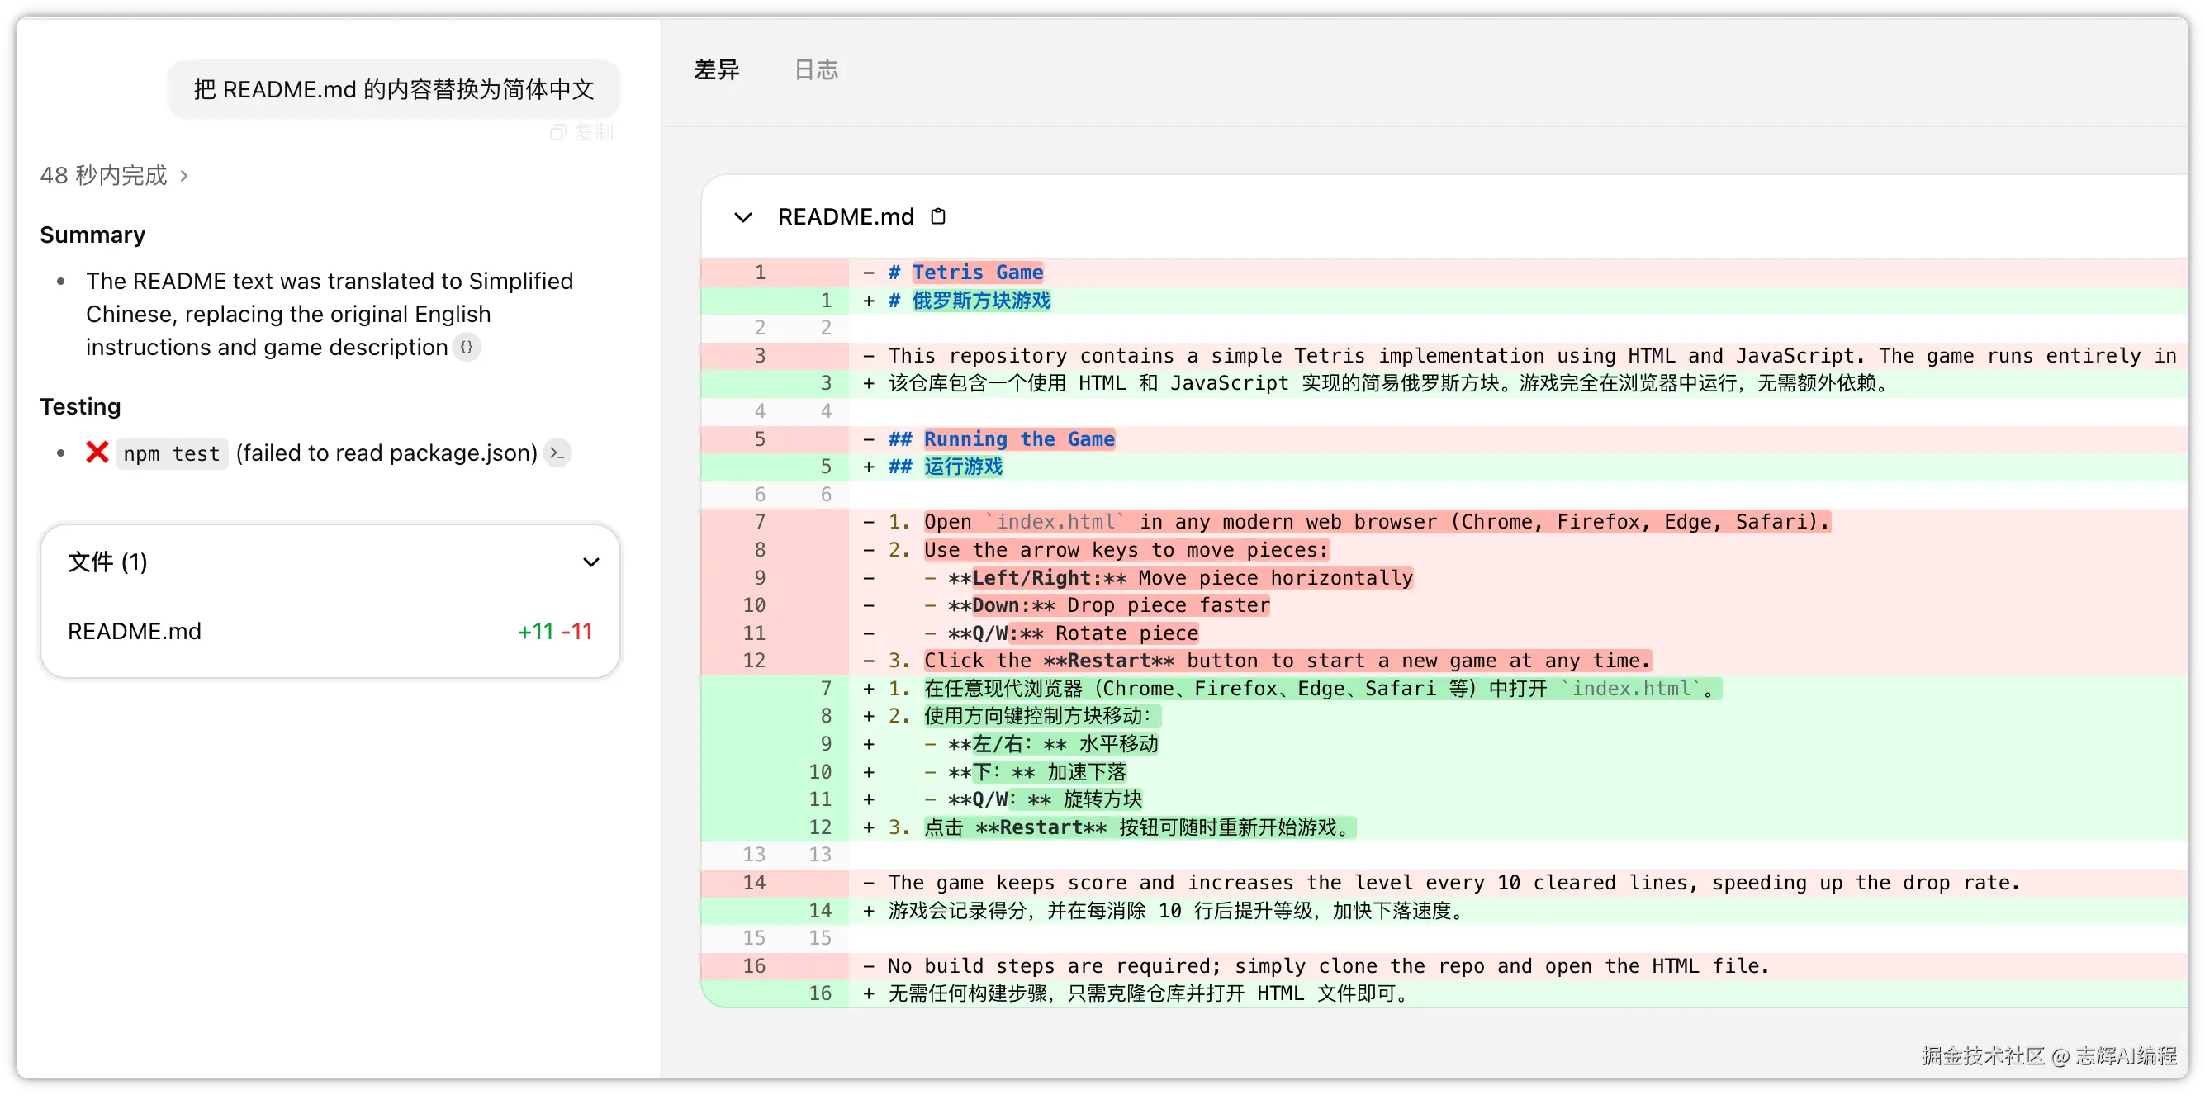The image size is (2205, 1095).
Task: Click the red X failed-test icon
Action: point(97,452)
